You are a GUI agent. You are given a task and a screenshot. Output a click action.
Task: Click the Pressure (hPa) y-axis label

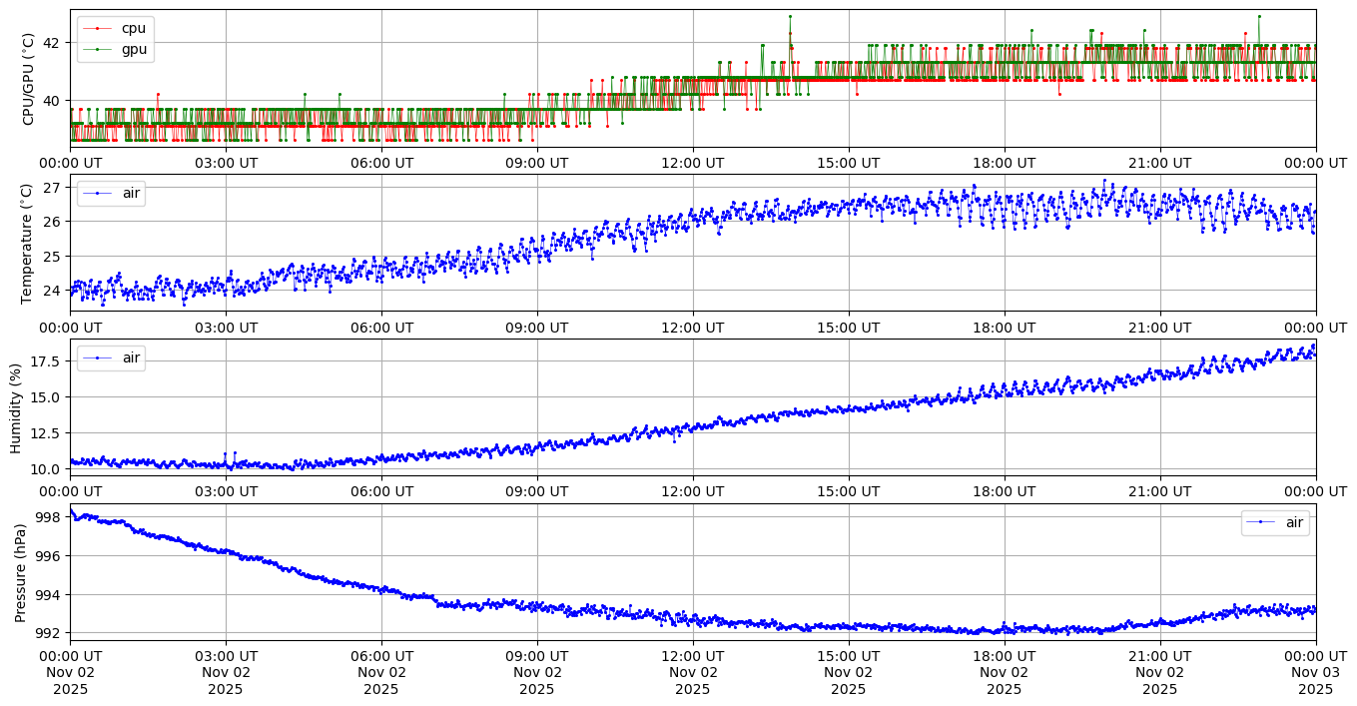point(21,572)
